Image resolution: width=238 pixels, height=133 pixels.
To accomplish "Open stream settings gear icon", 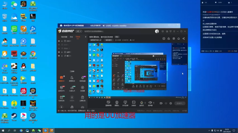I will [x=171, y=103].
